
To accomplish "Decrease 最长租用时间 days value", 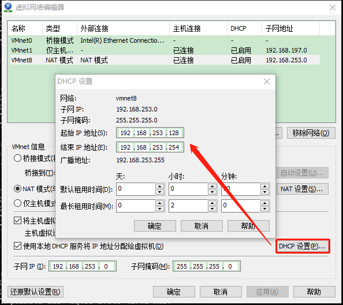I will [x=160, y=209].
